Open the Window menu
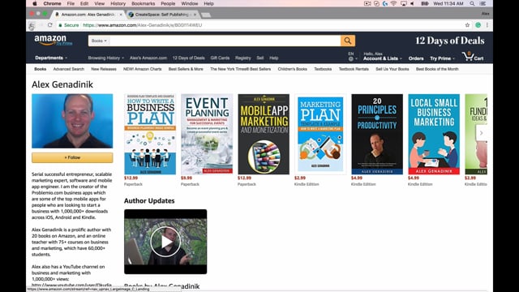This screenshot has height=292, width=519. pyautogui.click(x=189, y=3)
